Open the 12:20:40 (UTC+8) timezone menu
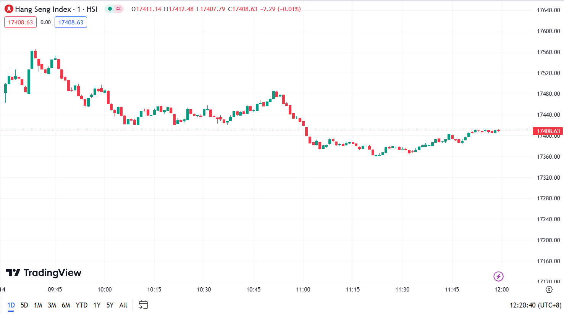This screenshot has width=564, height=314. click(x=535, y=305)
